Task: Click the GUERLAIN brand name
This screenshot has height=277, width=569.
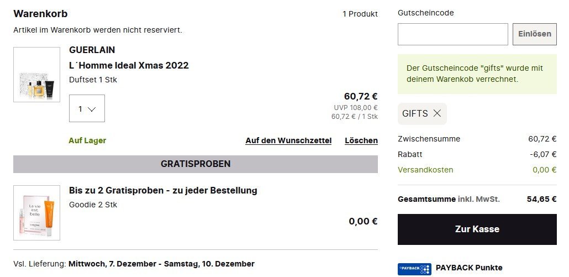Action: (92, 50)
